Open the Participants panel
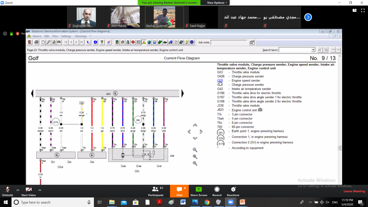This screenshot has width=368, height=207. [156, 191]
